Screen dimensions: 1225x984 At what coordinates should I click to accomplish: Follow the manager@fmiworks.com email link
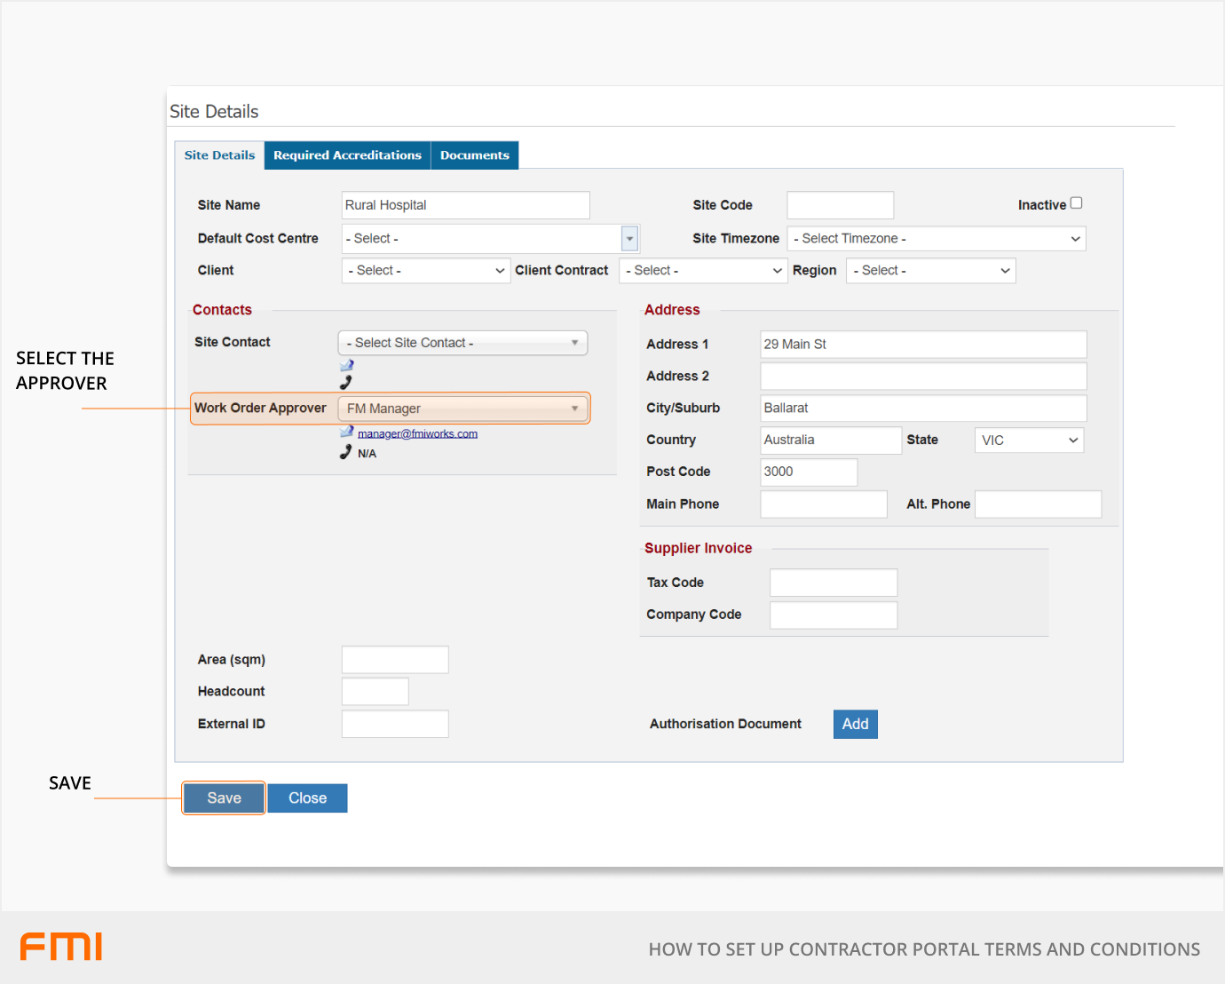[x=417, y=433]
